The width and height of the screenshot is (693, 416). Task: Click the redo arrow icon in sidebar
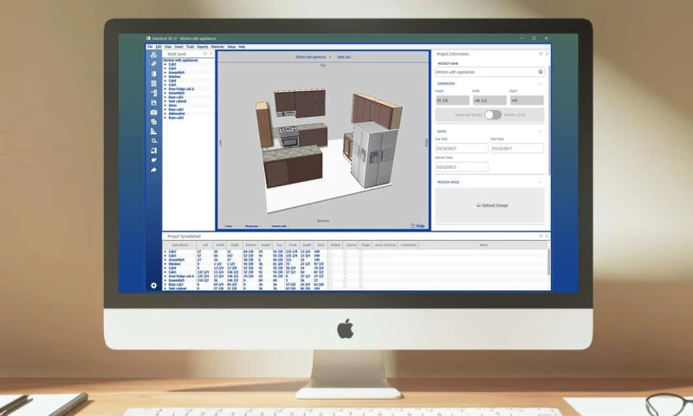tap(153, 170)
